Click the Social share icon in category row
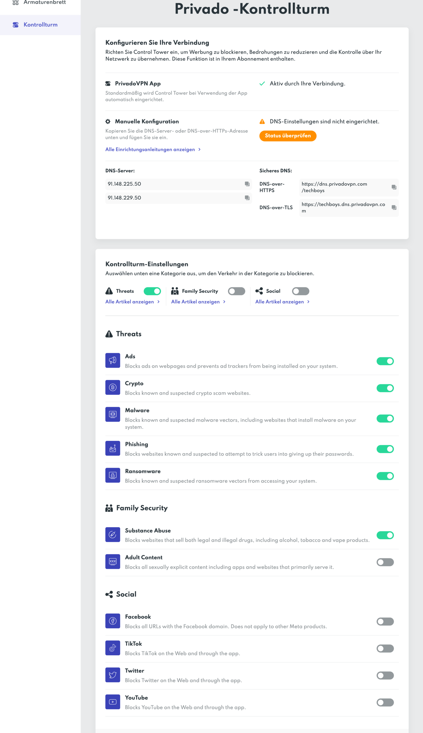The height and width of the screenshot is (733, 423). 259,291
